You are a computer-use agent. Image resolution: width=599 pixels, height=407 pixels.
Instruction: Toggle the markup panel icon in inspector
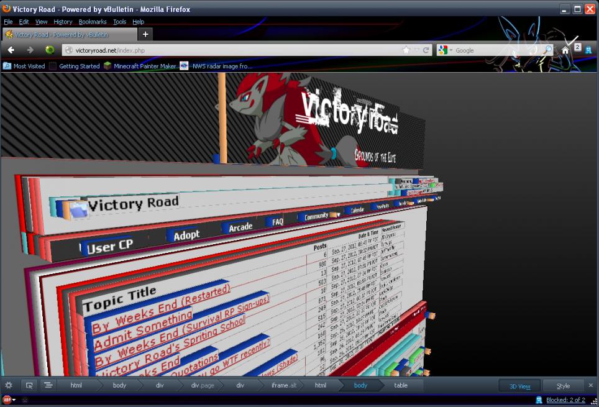(x=48, y=386)
